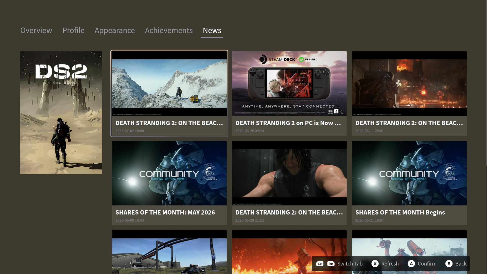Click the B button icon beside Back
Viewport: 487px width, 274px height.
click(449, 264)
